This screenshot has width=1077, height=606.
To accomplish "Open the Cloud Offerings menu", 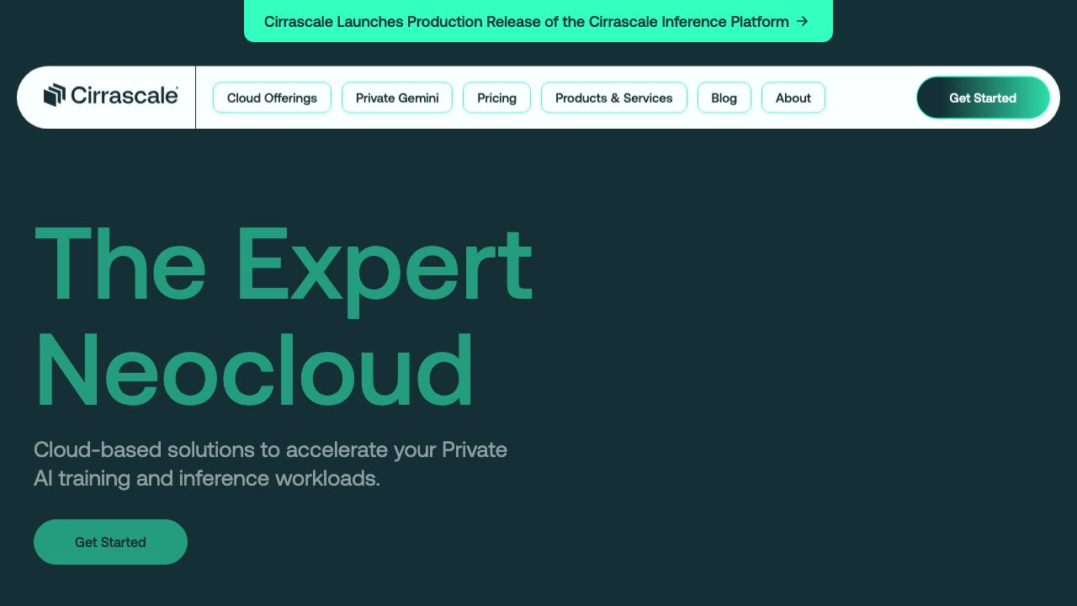I will click(x=272, y=98).
